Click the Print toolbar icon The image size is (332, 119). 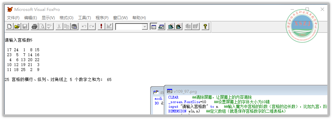pos(34,26)
